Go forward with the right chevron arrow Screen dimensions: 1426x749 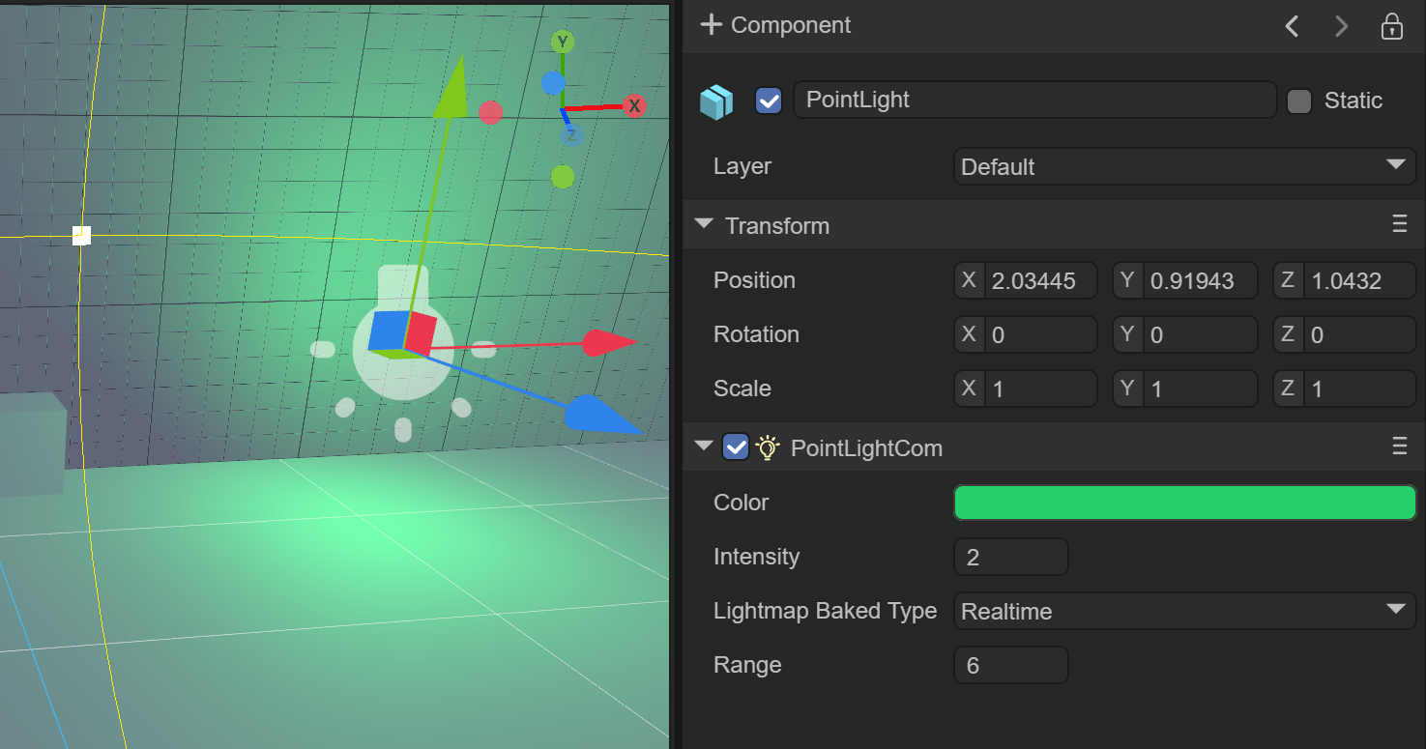1341,26
